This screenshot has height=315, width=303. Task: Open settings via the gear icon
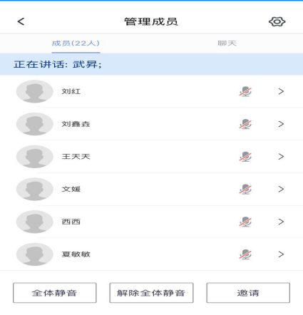pyautogui.click(x=277, y=21)
